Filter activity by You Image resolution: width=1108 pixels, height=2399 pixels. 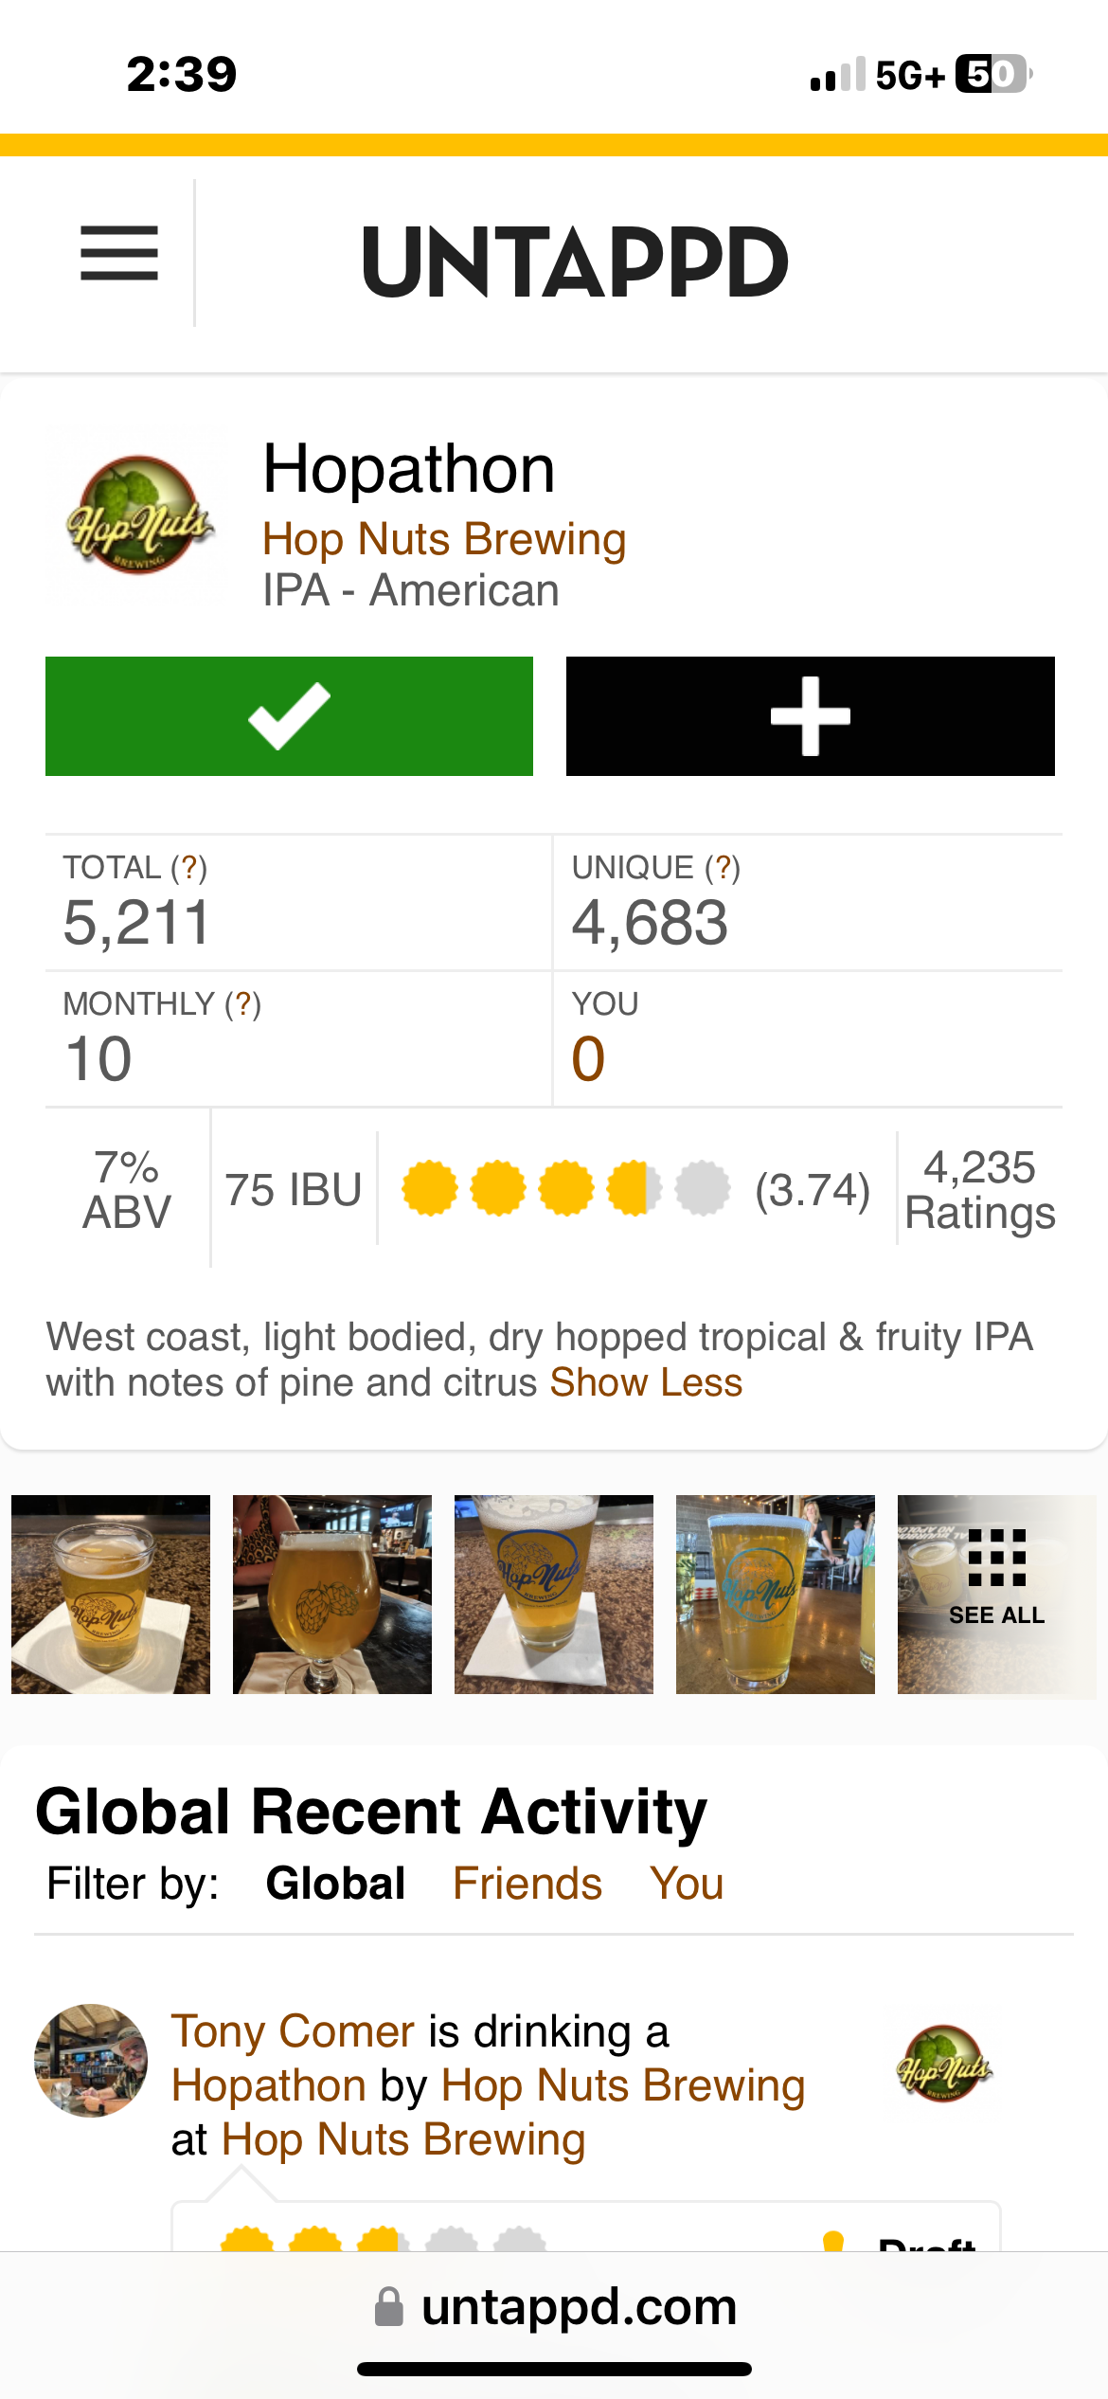pyautogui.click(x=687, y=1884)
